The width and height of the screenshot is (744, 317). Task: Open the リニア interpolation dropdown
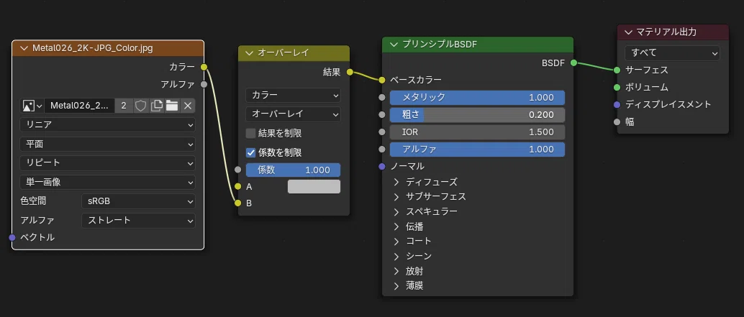tap(108, 125)
